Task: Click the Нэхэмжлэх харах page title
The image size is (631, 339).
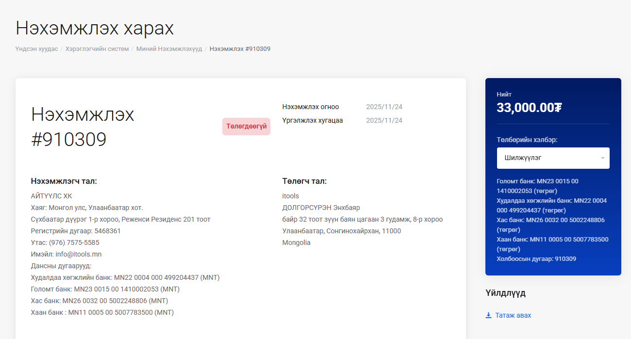Action: [x=95, y=28]
